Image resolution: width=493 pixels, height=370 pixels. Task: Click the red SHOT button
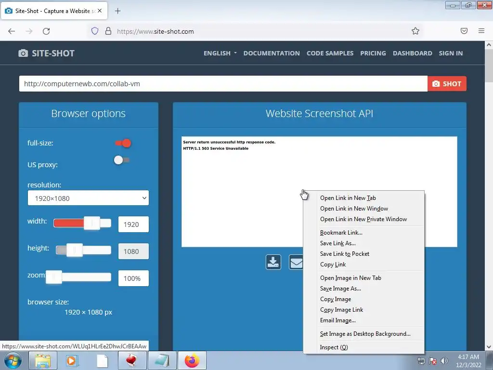click(447, 84)
